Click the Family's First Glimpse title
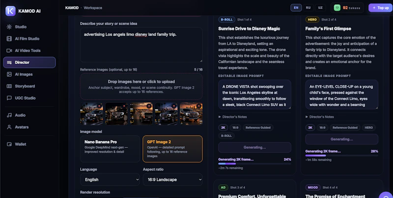The width and height of the screenshot is (393, 198). (328, 28)
